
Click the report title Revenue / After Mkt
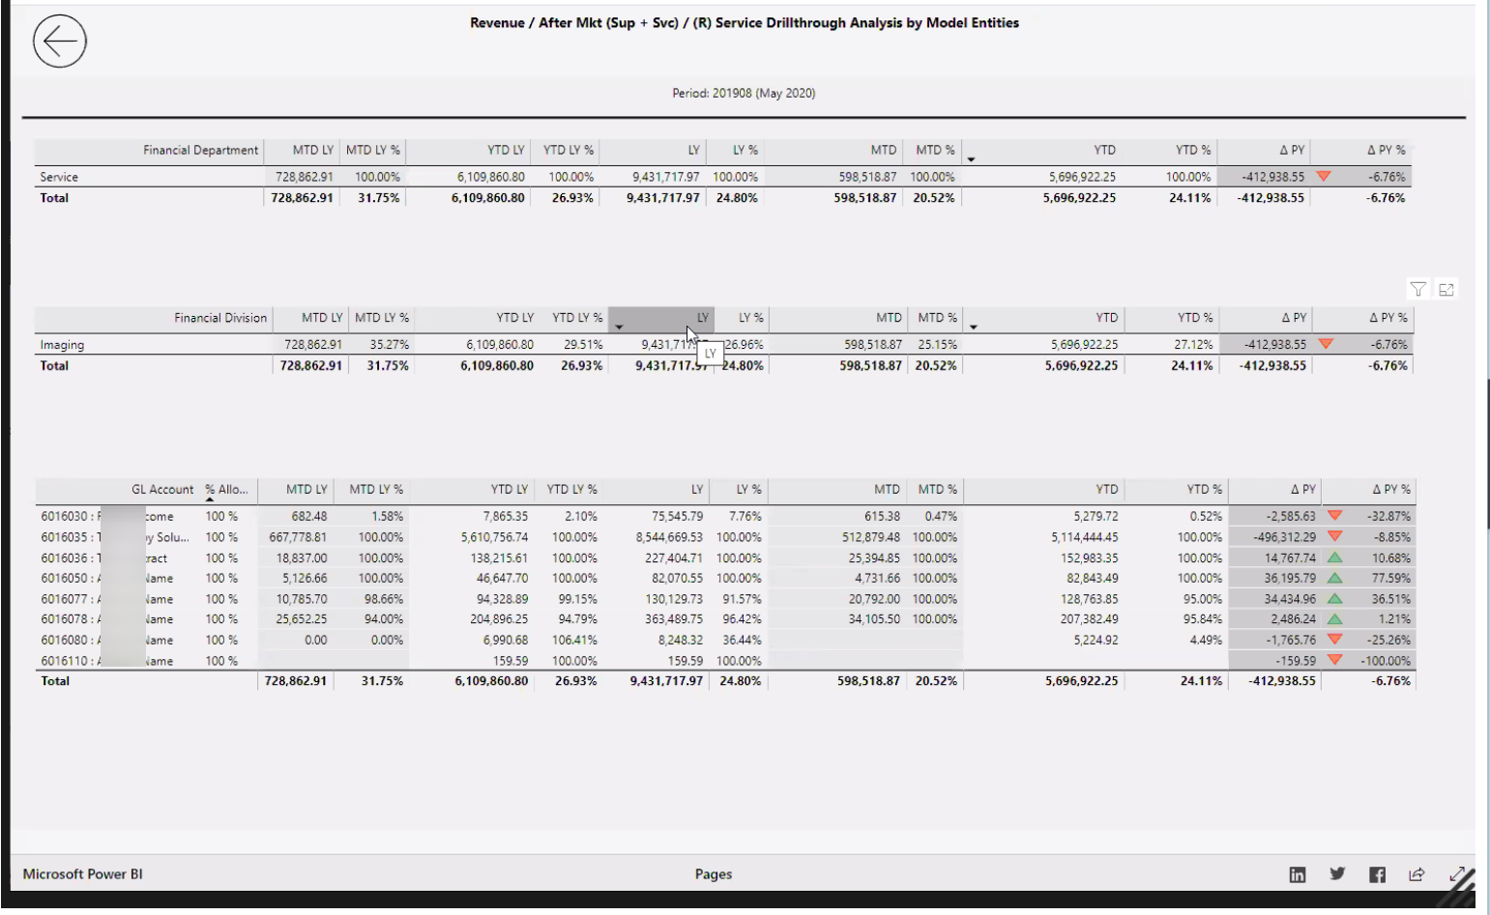pyautogui.click(x=744, y=22)
